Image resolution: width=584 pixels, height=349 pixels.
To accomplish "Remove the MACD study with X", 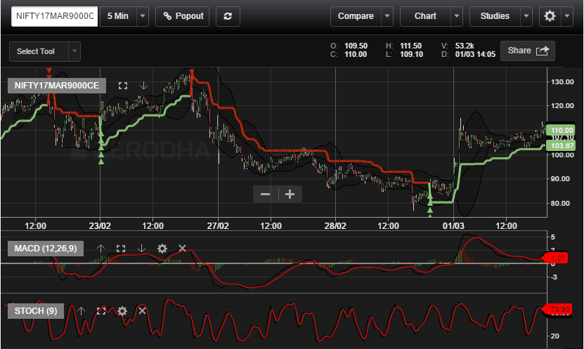I will point(182,248).
